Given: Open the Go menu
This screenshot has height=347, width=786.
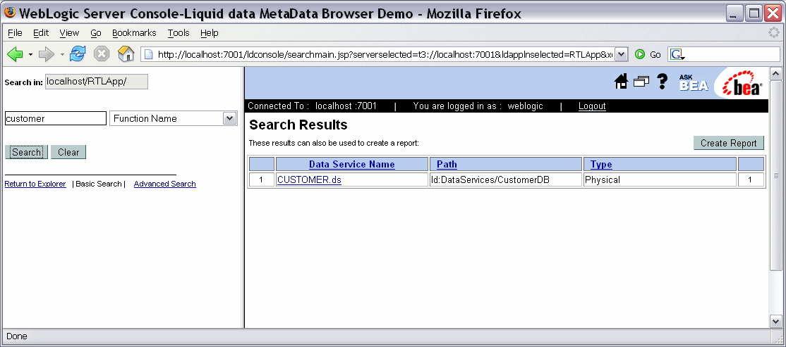Looking at the screenshot, I should coord(96,33).
